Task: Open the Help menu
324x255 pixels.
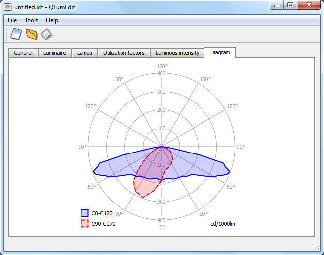Action: point(52,20)
